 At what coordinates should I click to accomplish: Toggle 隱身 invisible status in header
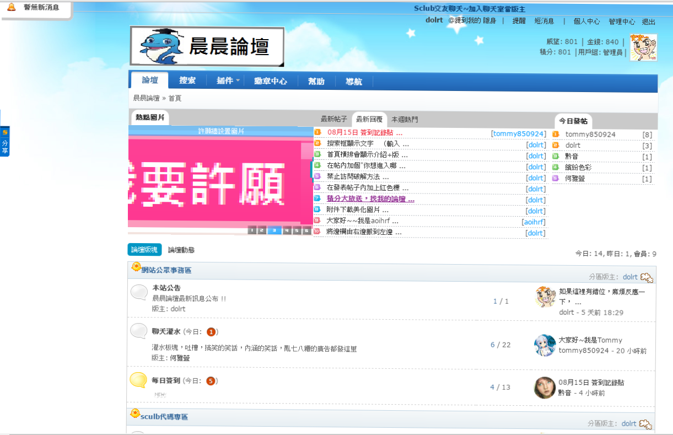489,21
